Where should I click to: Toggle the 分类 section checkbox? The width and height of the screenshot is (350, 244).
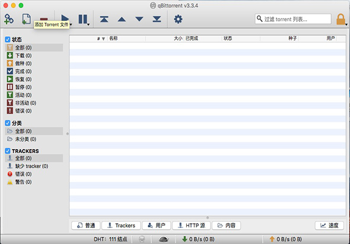[x=8, y=123]
